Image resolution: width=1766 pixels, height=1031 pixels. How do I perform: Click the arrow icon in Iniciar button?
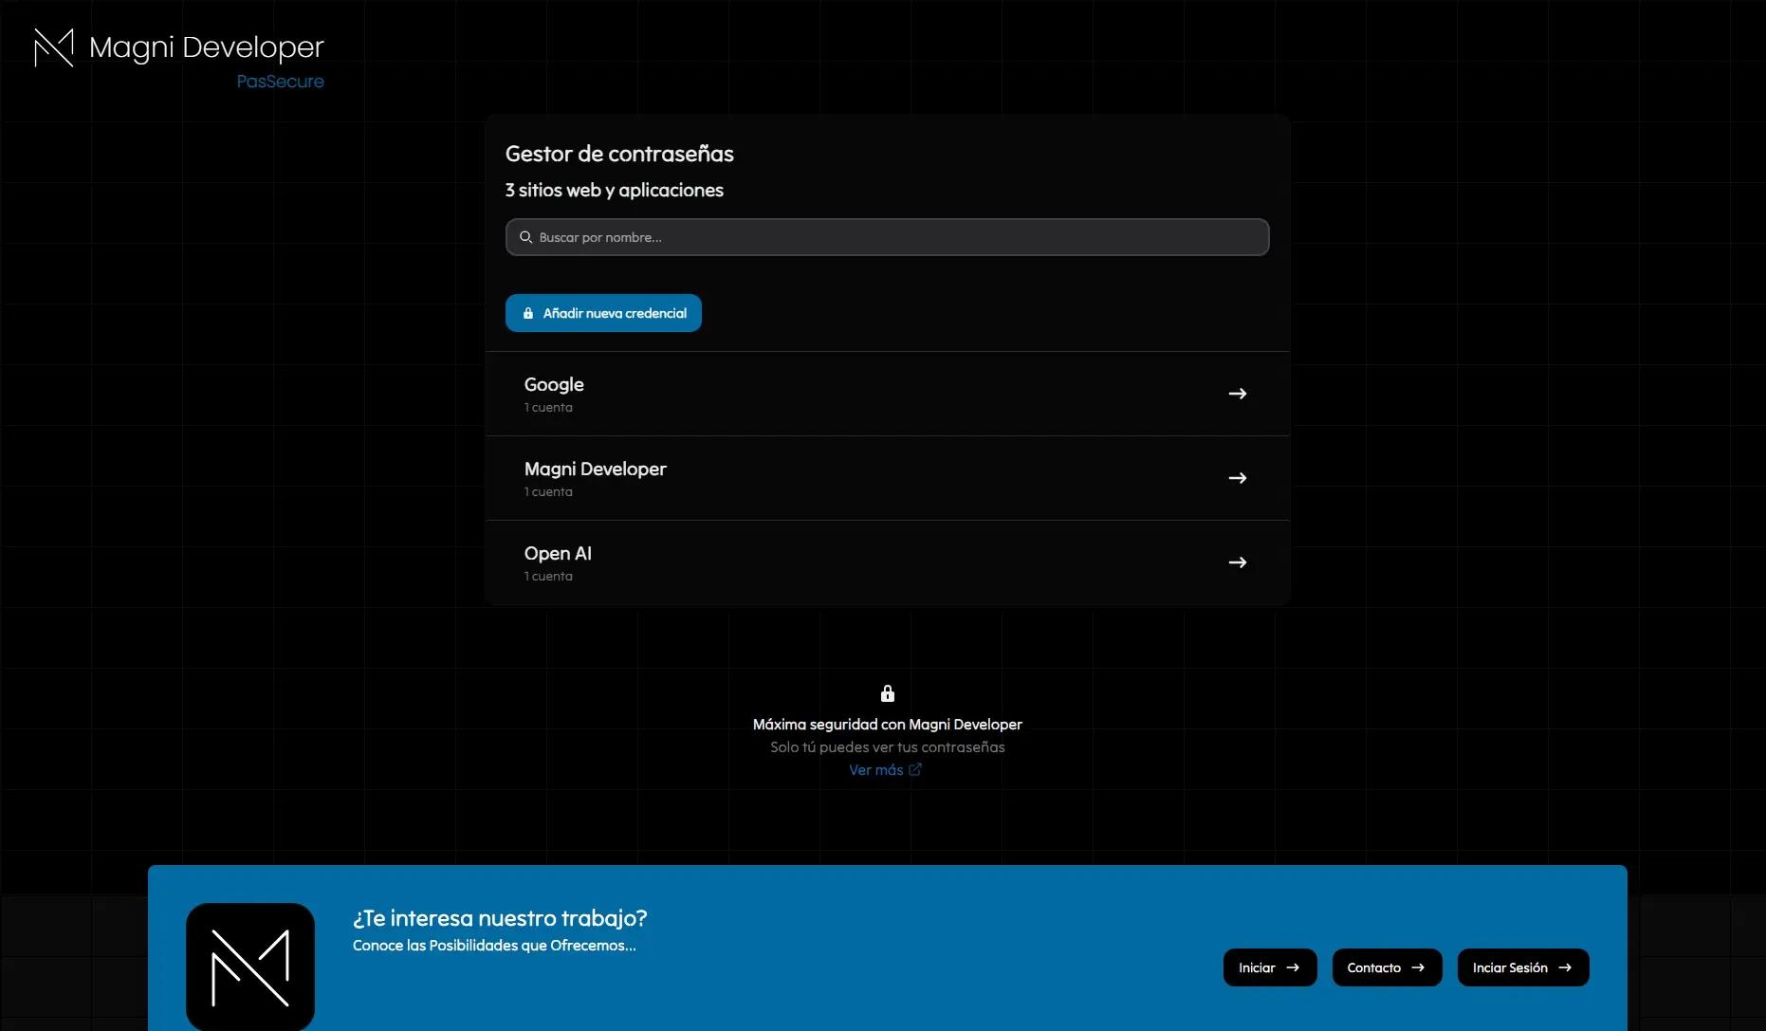(x=1293, y=967)
